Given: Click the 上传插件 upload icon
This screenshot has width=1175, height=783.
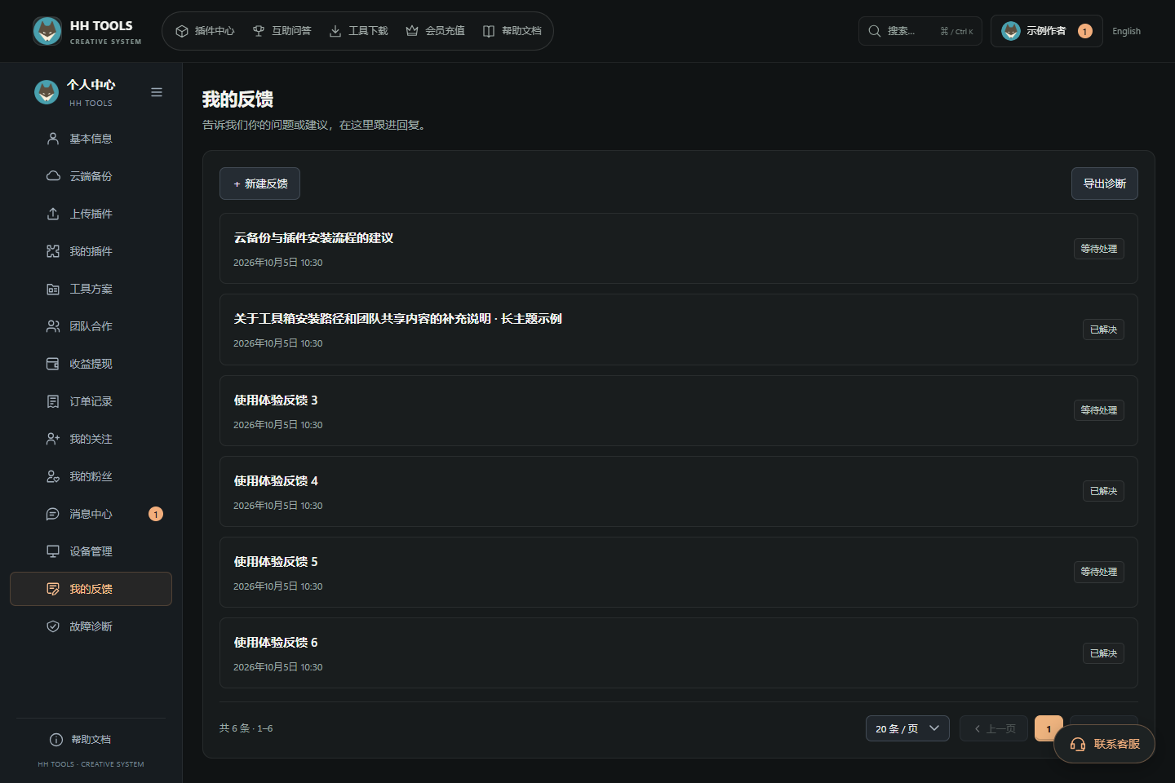Looking at the screenshot, I should point(53,214).
